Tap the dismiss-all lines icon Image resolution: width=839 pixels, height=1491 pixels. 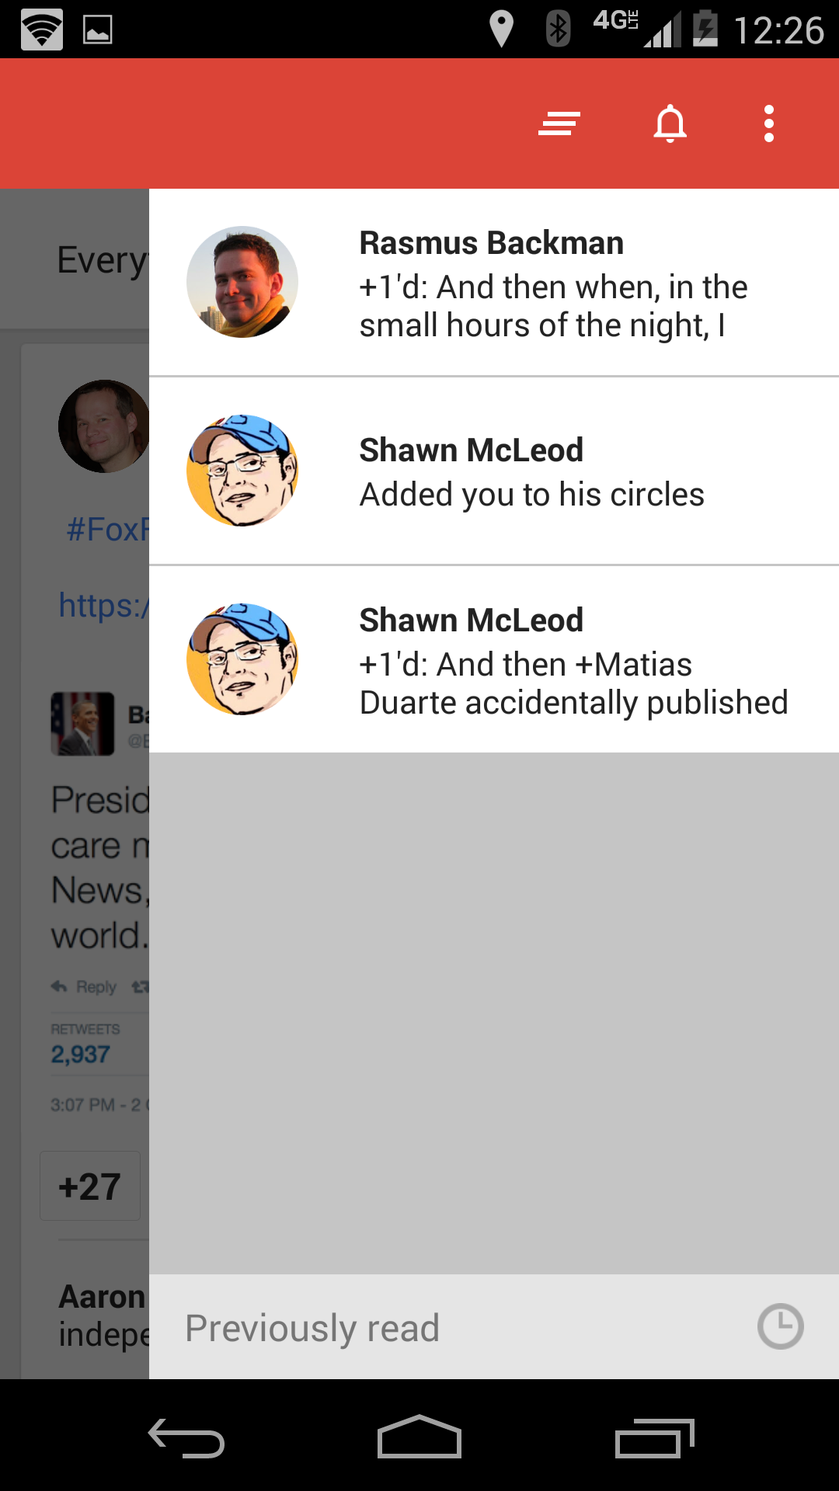point(559,123)
